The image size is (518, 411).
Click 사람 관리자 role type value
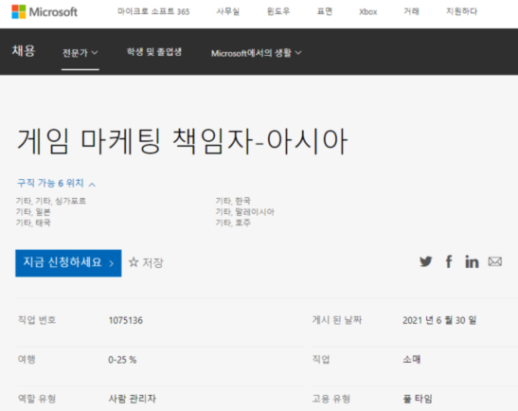(x=133, y=399)
